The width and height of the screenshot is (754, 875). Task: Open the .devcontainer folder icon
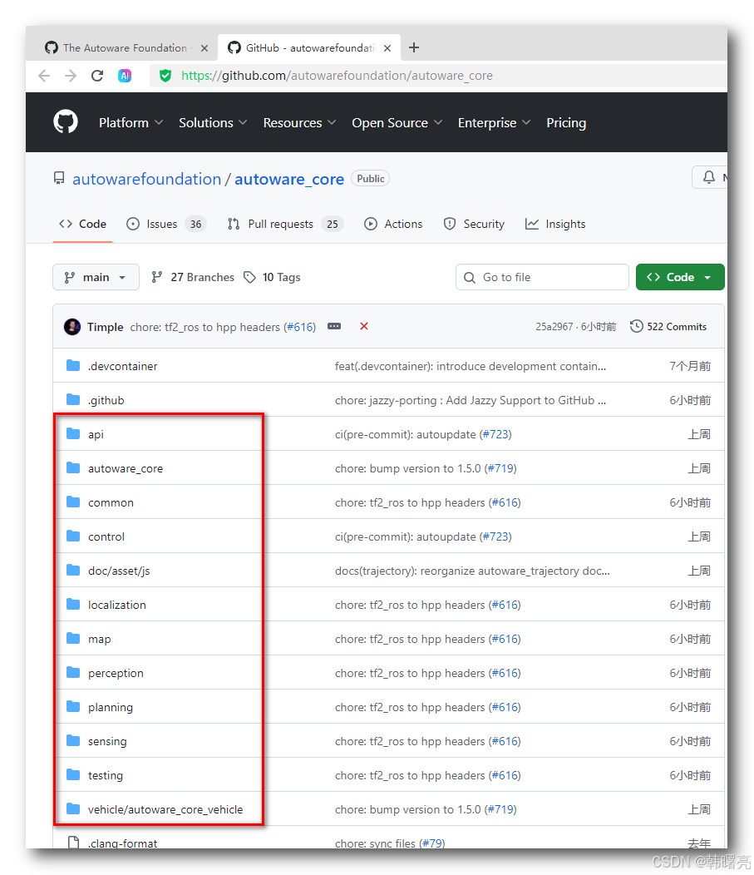click(x=73, y=365)
